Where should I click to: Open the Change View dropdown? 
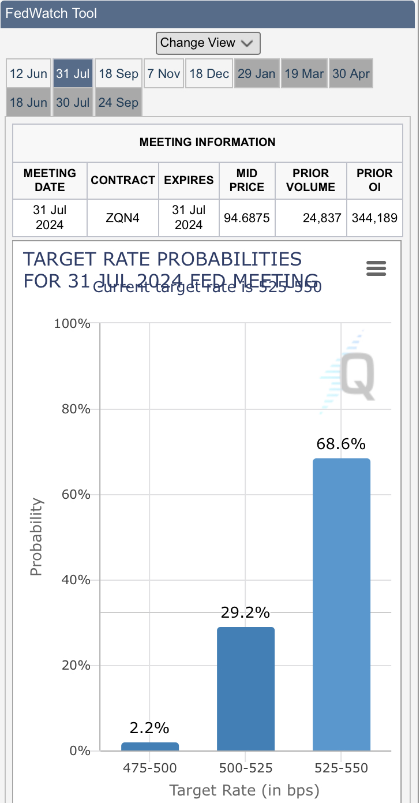pos(208,43)
